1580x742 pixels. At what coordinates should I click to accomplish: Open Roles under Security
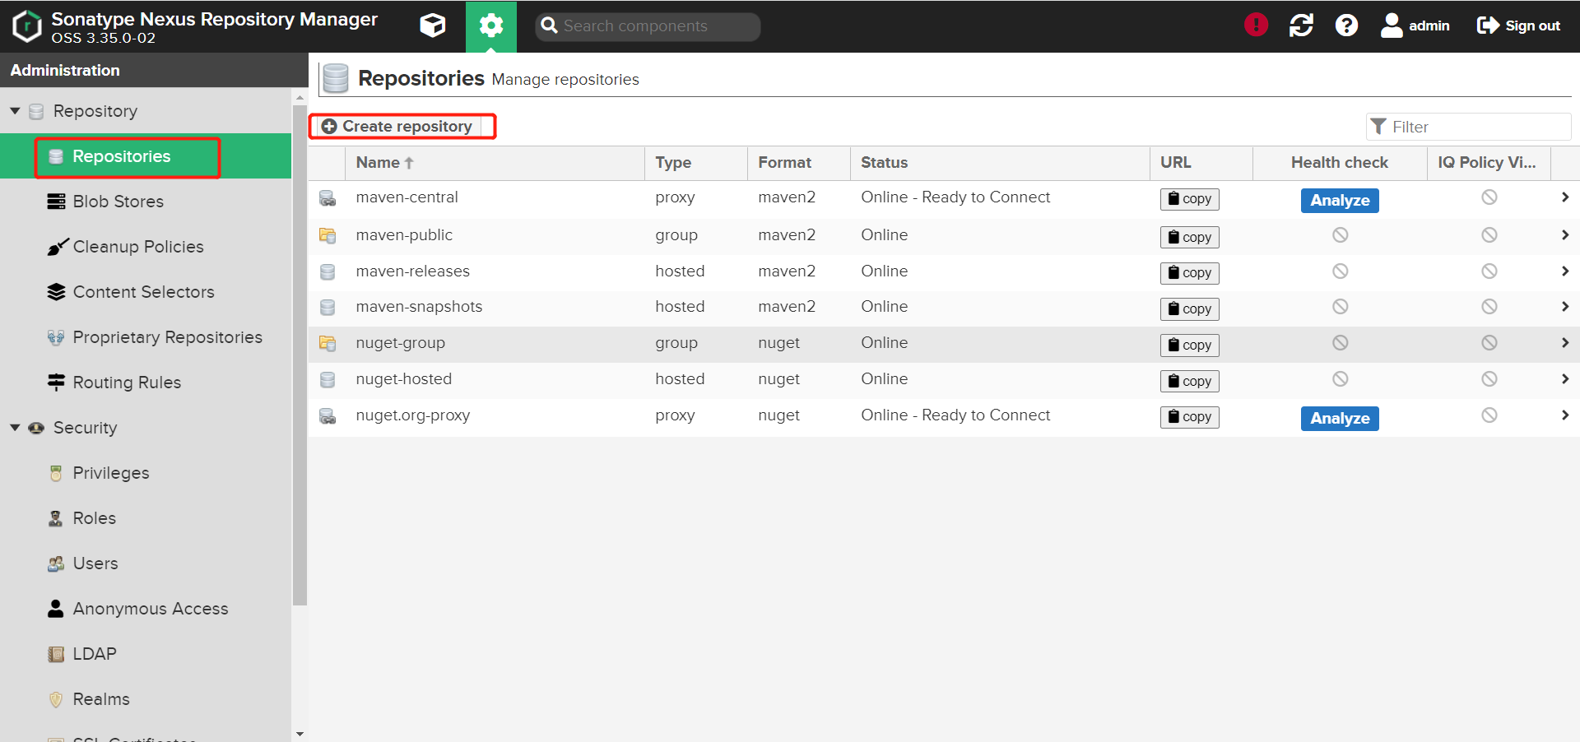click(146, 518)
